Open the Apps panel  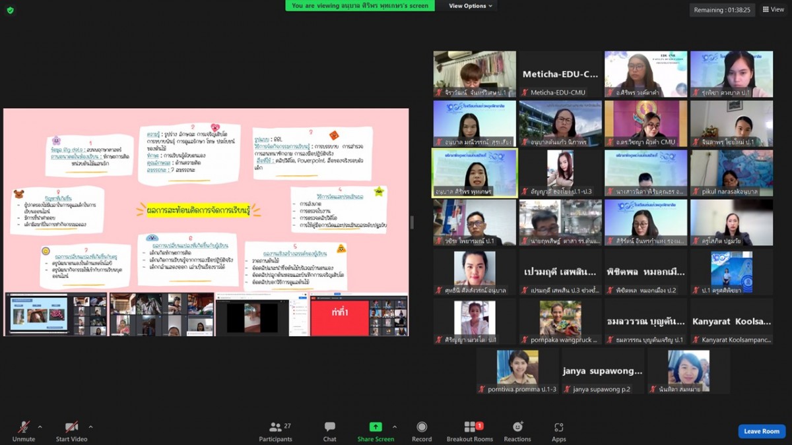558,430
